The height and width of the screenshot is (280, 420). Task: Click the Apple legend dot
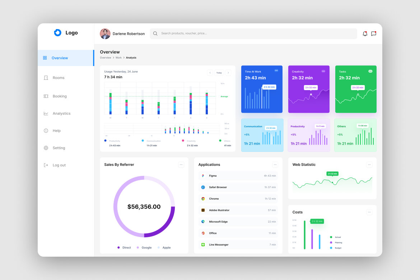159,248
